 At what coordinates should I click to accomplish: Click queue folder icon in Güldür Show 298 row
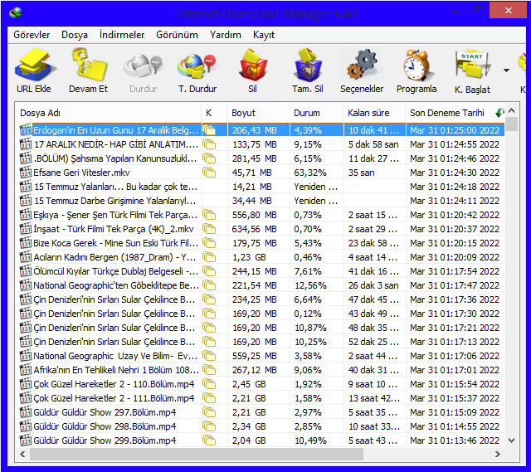pyautogui.click(x=209, y=426)
